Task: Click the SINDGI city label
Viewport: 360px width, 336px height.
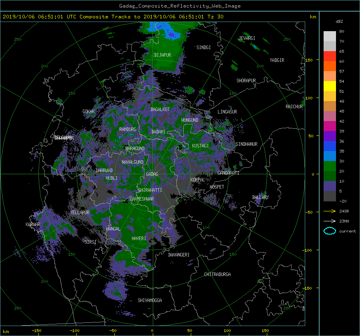Action: click(x=204, y=48)
